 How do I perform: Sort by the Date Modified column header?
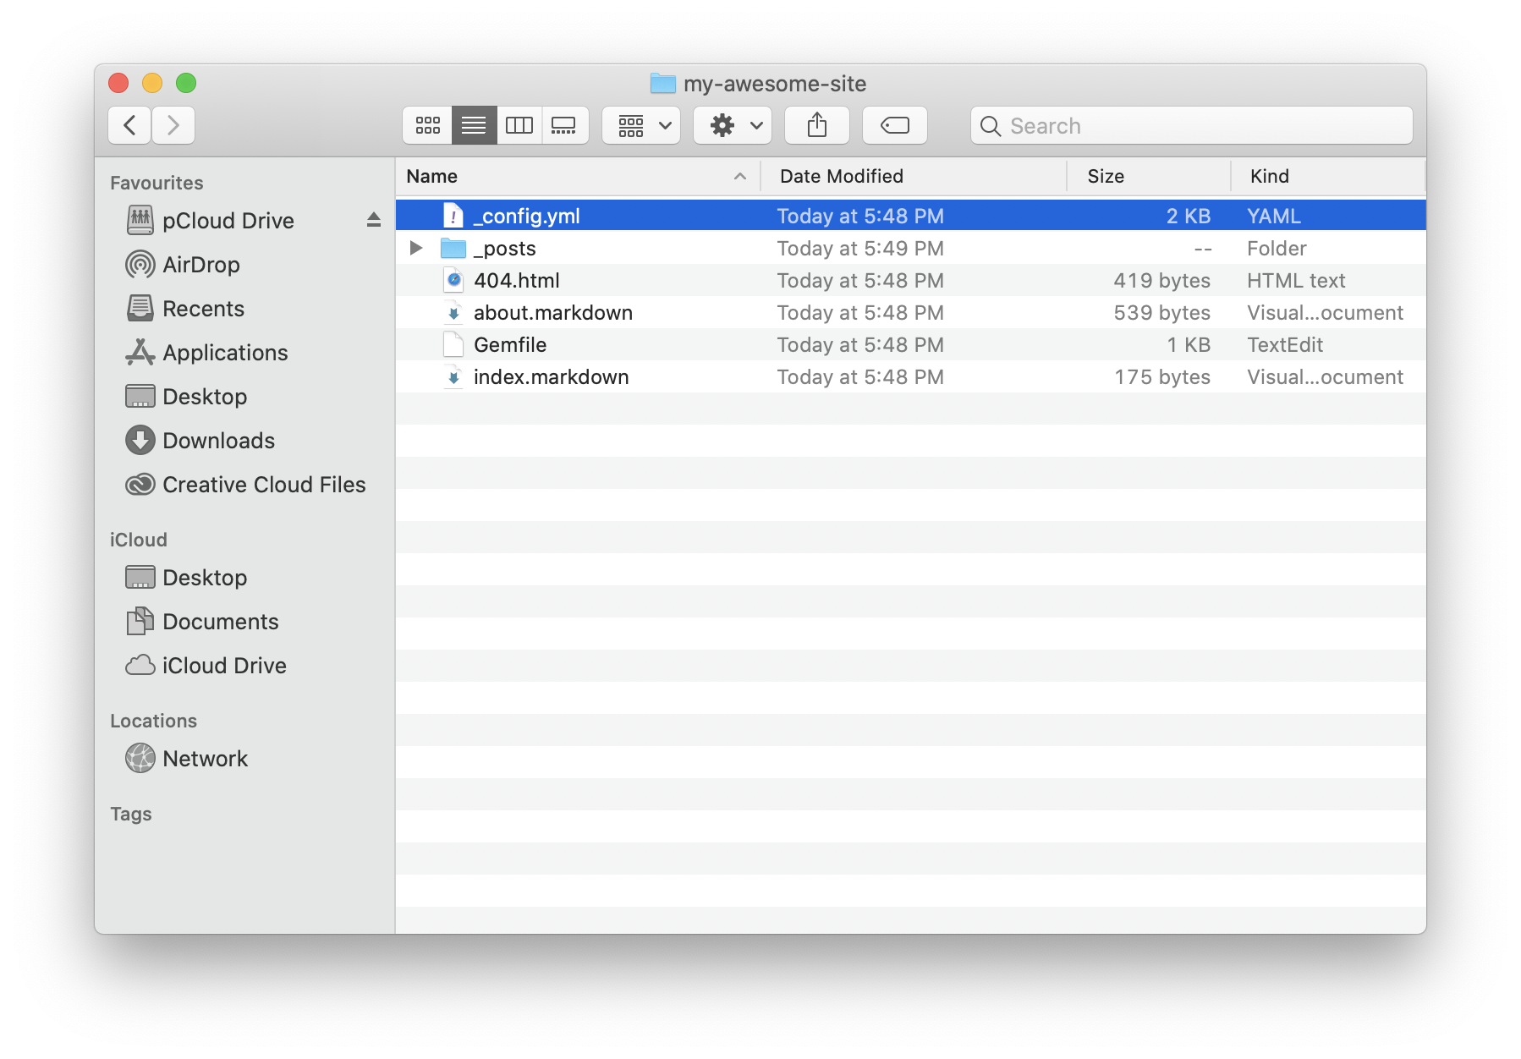[914, 176]
